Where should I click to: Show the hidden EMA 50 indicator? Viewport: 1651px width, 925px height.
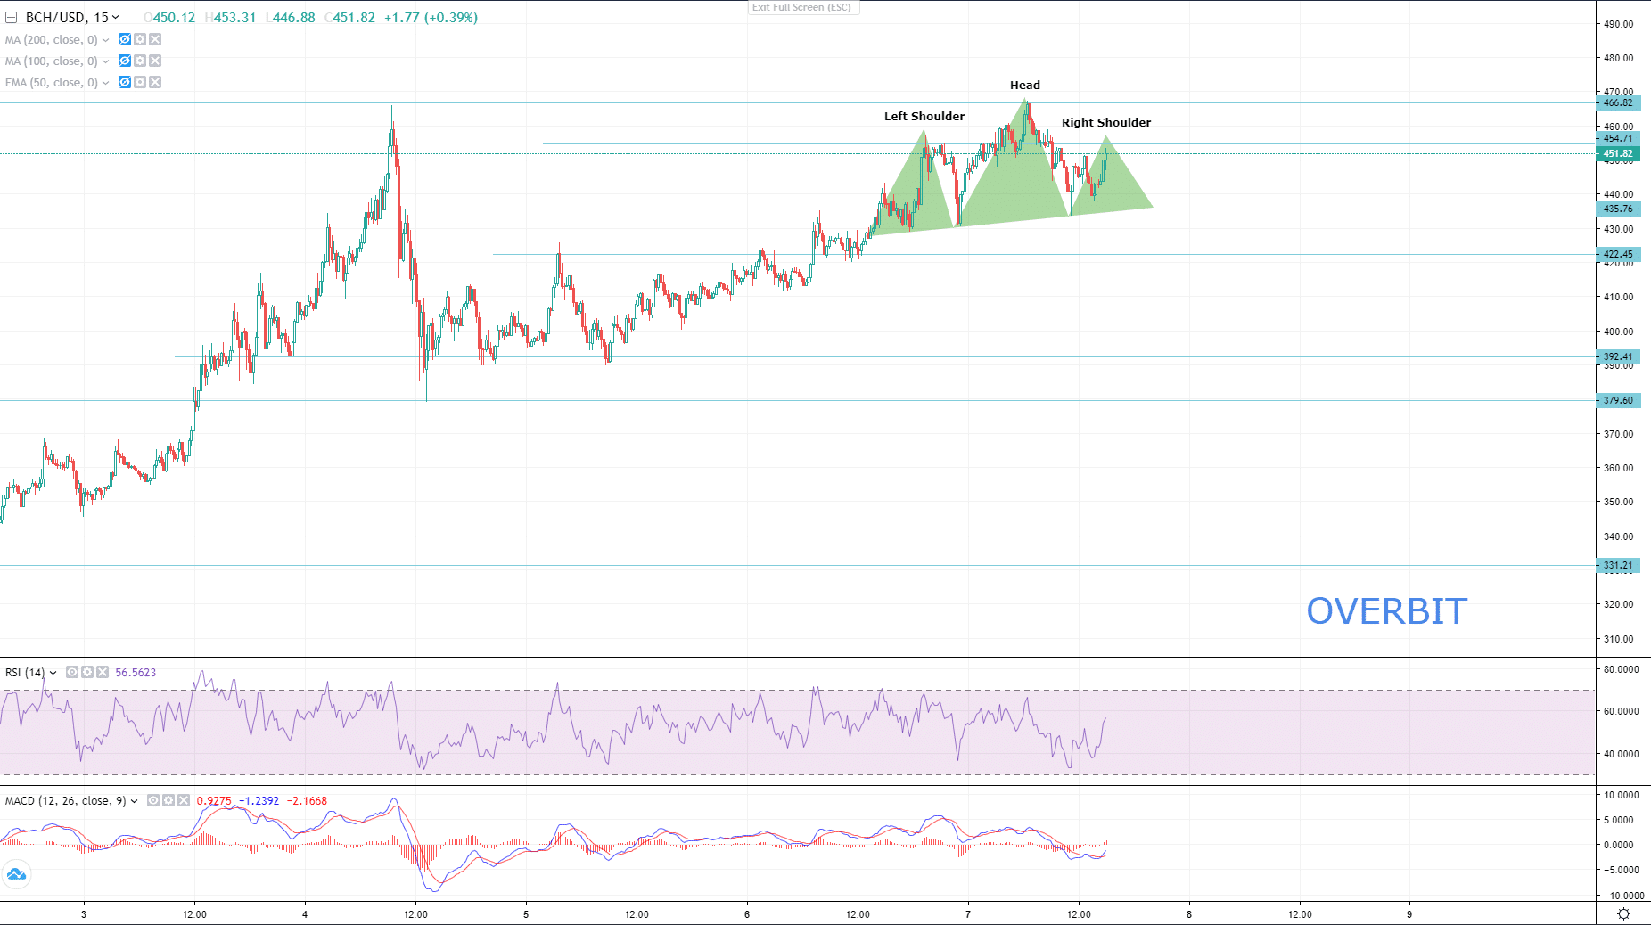tap(125, 82)
